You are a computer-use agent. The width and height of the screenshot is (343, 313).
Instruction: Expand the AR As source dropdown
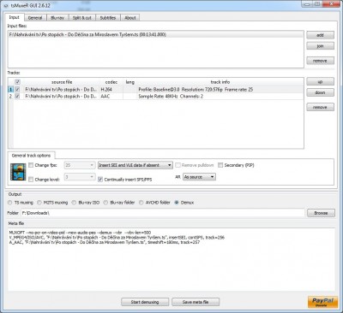click(x=199, y=177)
